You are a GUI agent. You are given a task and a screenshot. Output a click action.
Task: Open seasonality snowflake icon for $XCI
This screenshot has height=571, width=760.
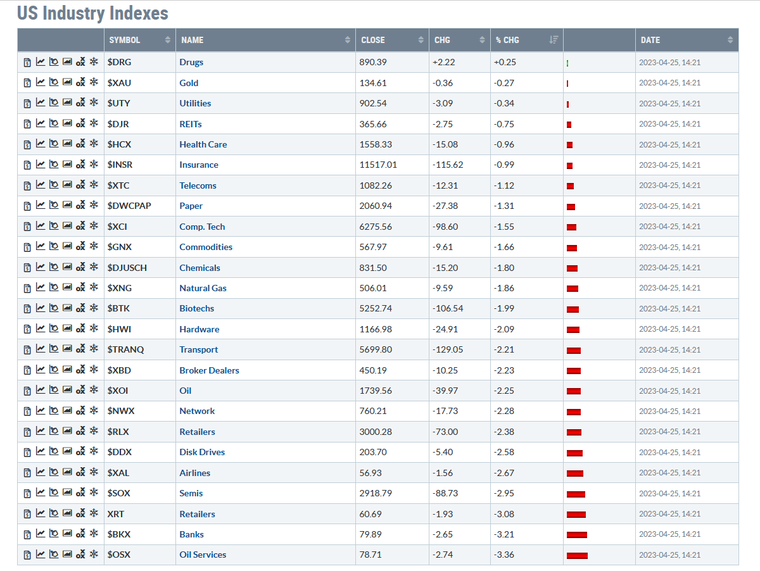pyautogui.click(x=94, y=227)
